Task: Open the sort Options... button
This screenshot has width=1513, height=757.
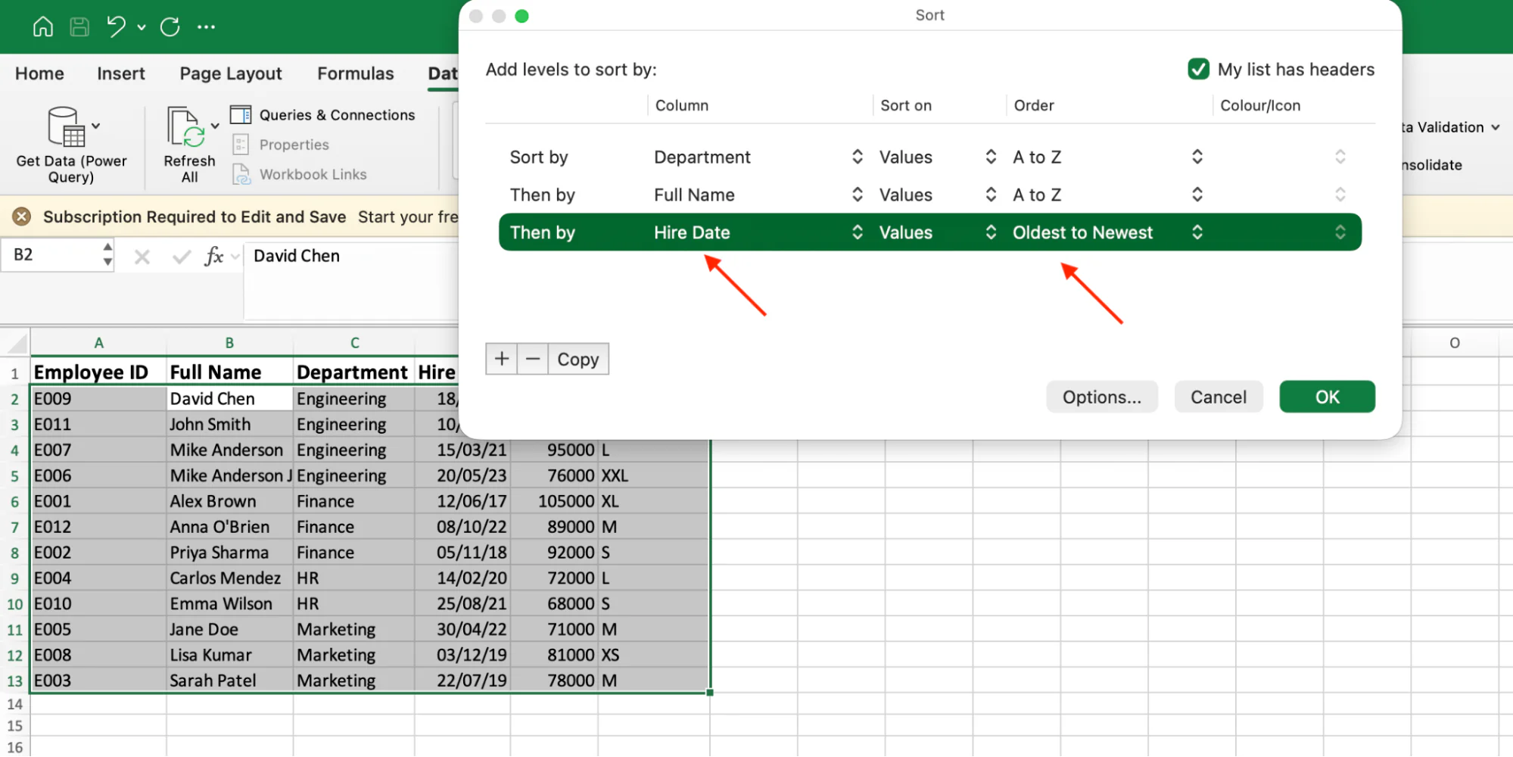Action: (x=1102, y=397)
